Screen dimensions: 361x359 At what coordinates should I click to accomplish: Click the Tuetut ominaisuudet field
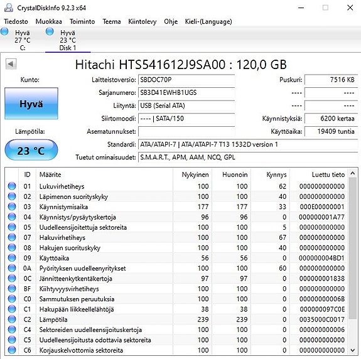point(248,158)
